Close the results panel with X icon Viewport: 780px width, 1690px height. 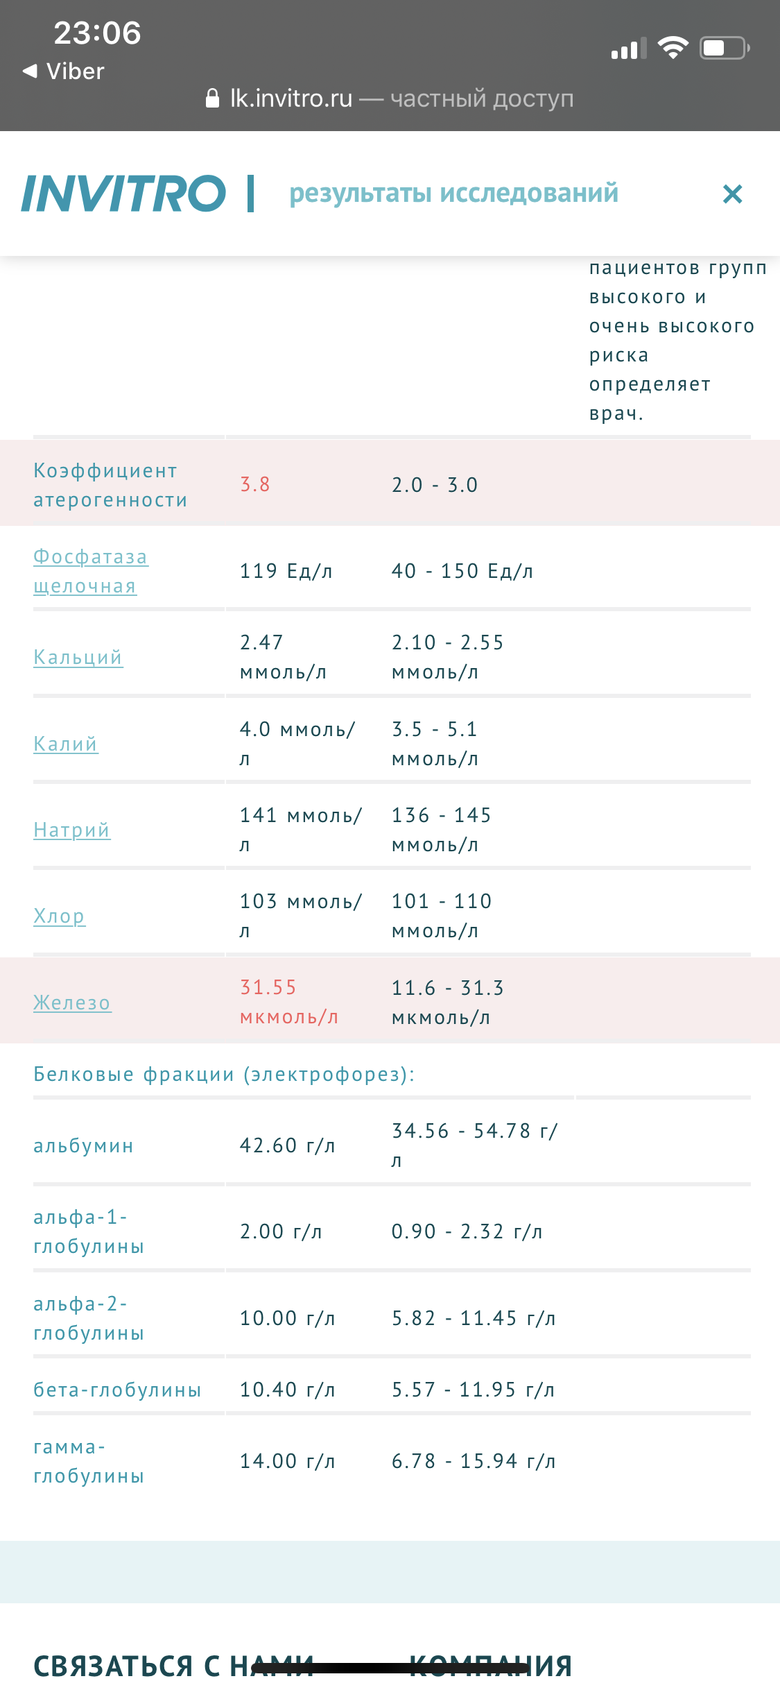pyautogui.click(x=732, y=194)
